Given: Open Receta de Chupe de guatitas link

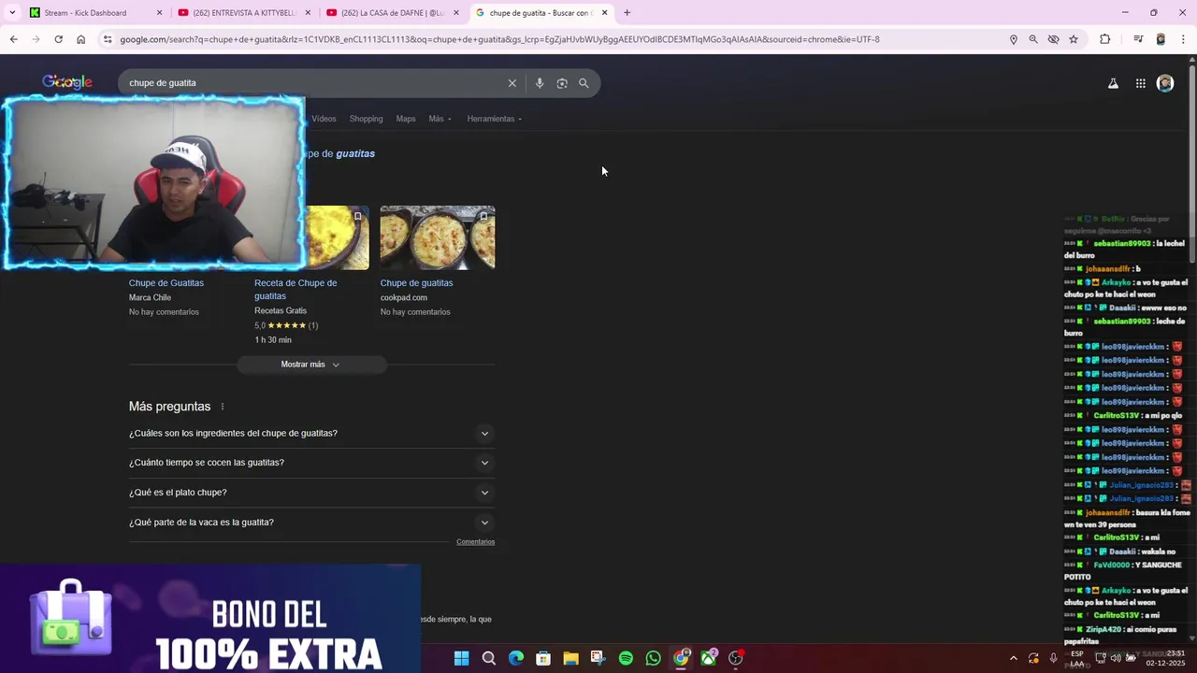Looking at the screenshot, I should pos(296,290).
